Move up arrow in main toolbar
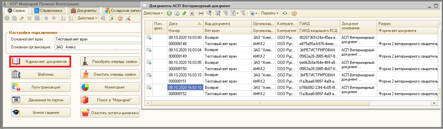Image resolution: width=443 pixels, height=129 pixels. (x=46, y=18)
